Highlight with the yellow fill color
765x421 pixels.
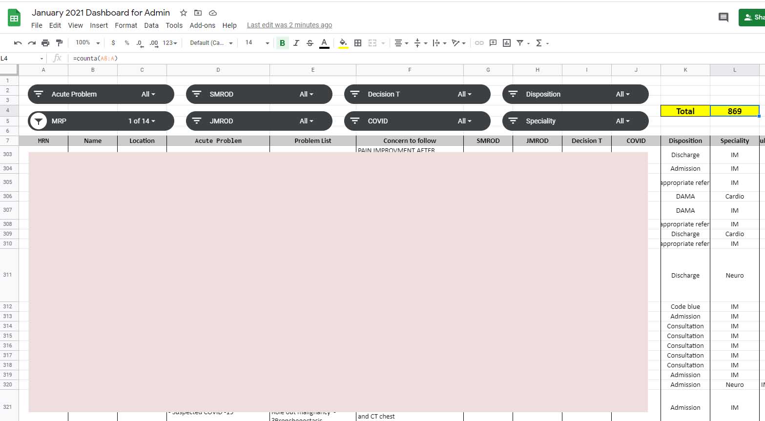pos(342,43)
